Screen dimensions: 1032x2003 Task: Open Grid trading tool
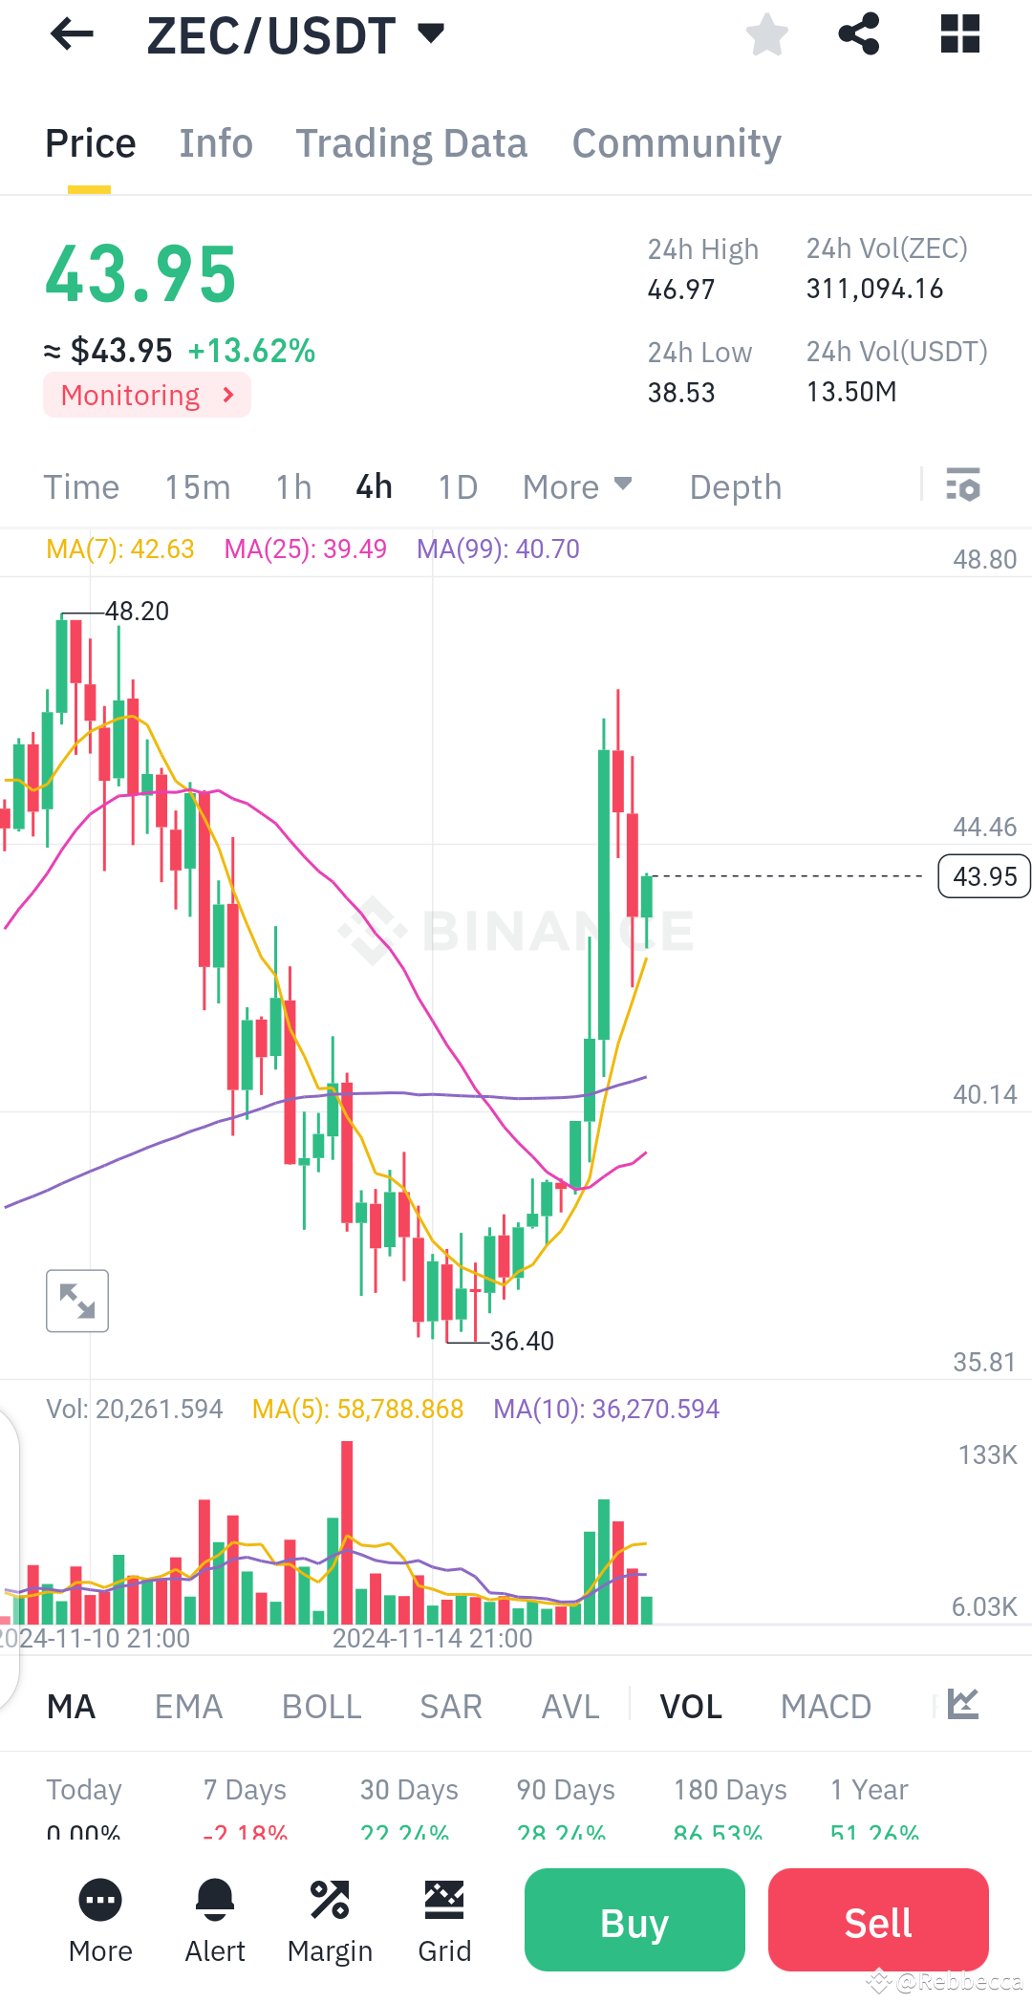point(444,1921)
